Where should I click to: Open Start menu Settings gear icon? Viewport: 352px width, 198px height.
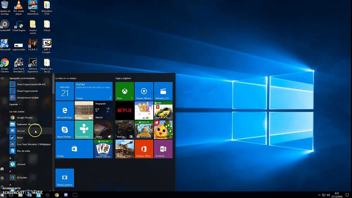coord(2,178)
